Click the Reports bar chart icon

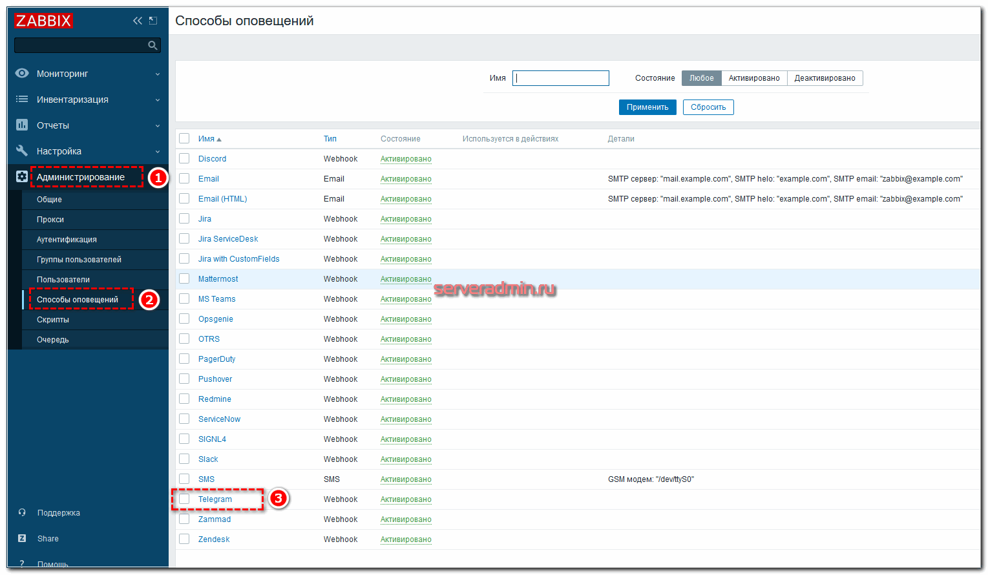point(22,125)
